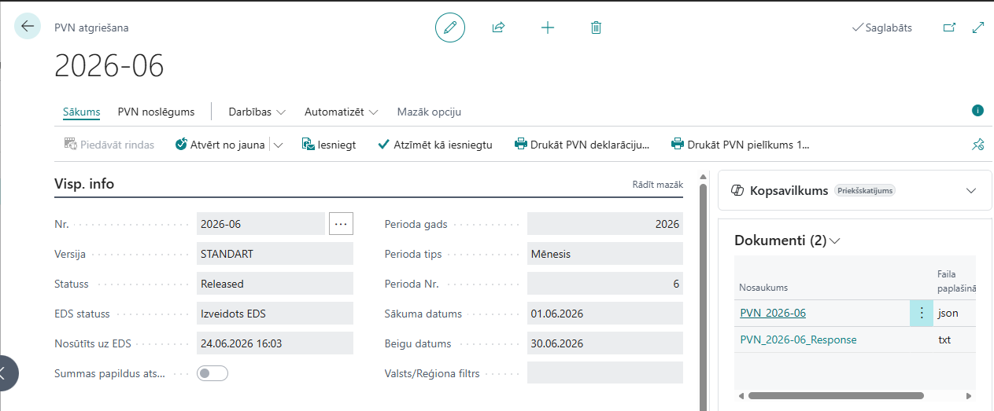
Task: Open Automatizēt dropdown menu
Action: (x=341, y=112)
